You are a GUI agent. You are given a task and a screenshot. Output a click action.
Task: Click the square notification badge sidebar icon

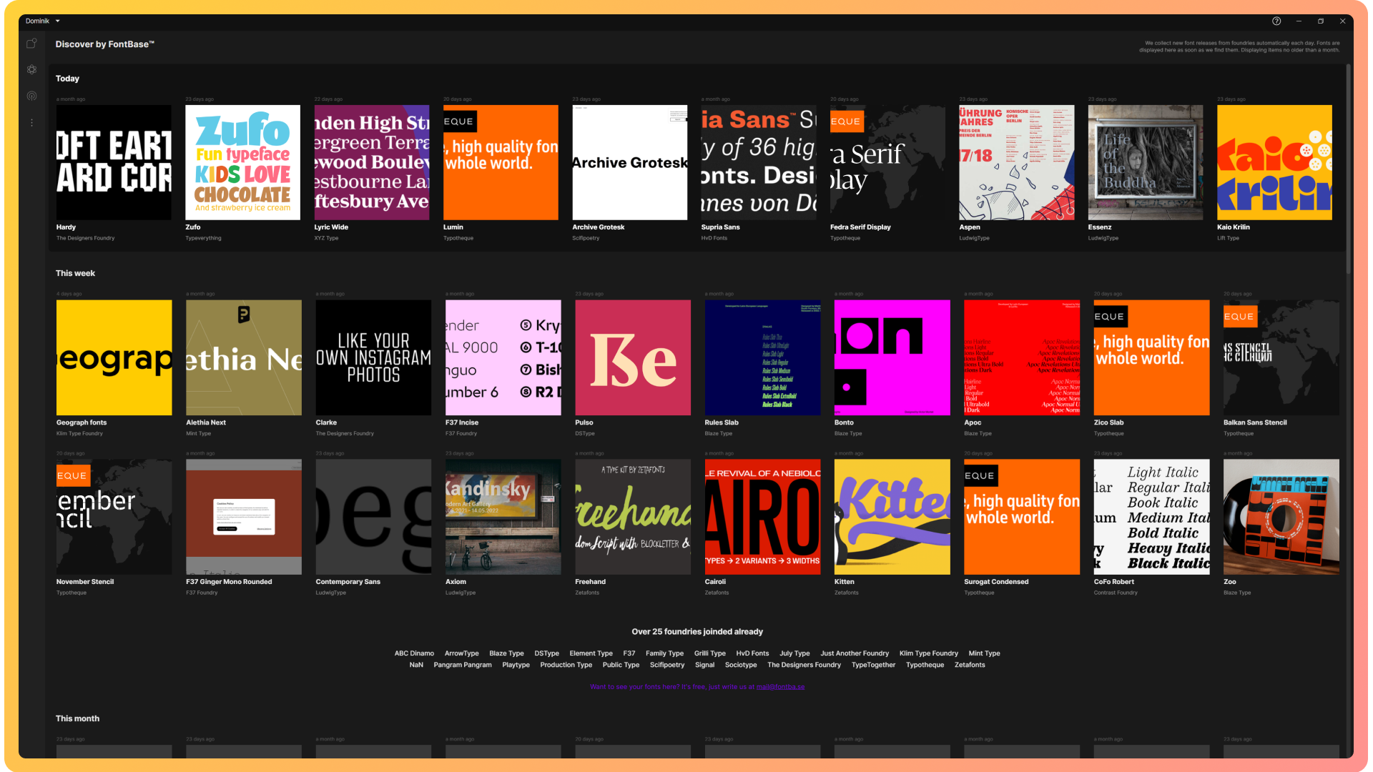(x=31, y=44)
